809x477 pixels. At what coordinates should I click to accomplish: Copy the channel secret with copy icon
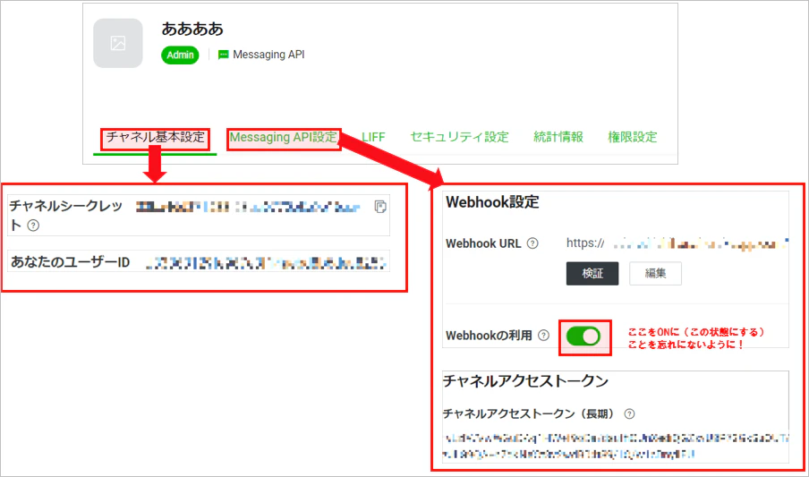point(380,207)
